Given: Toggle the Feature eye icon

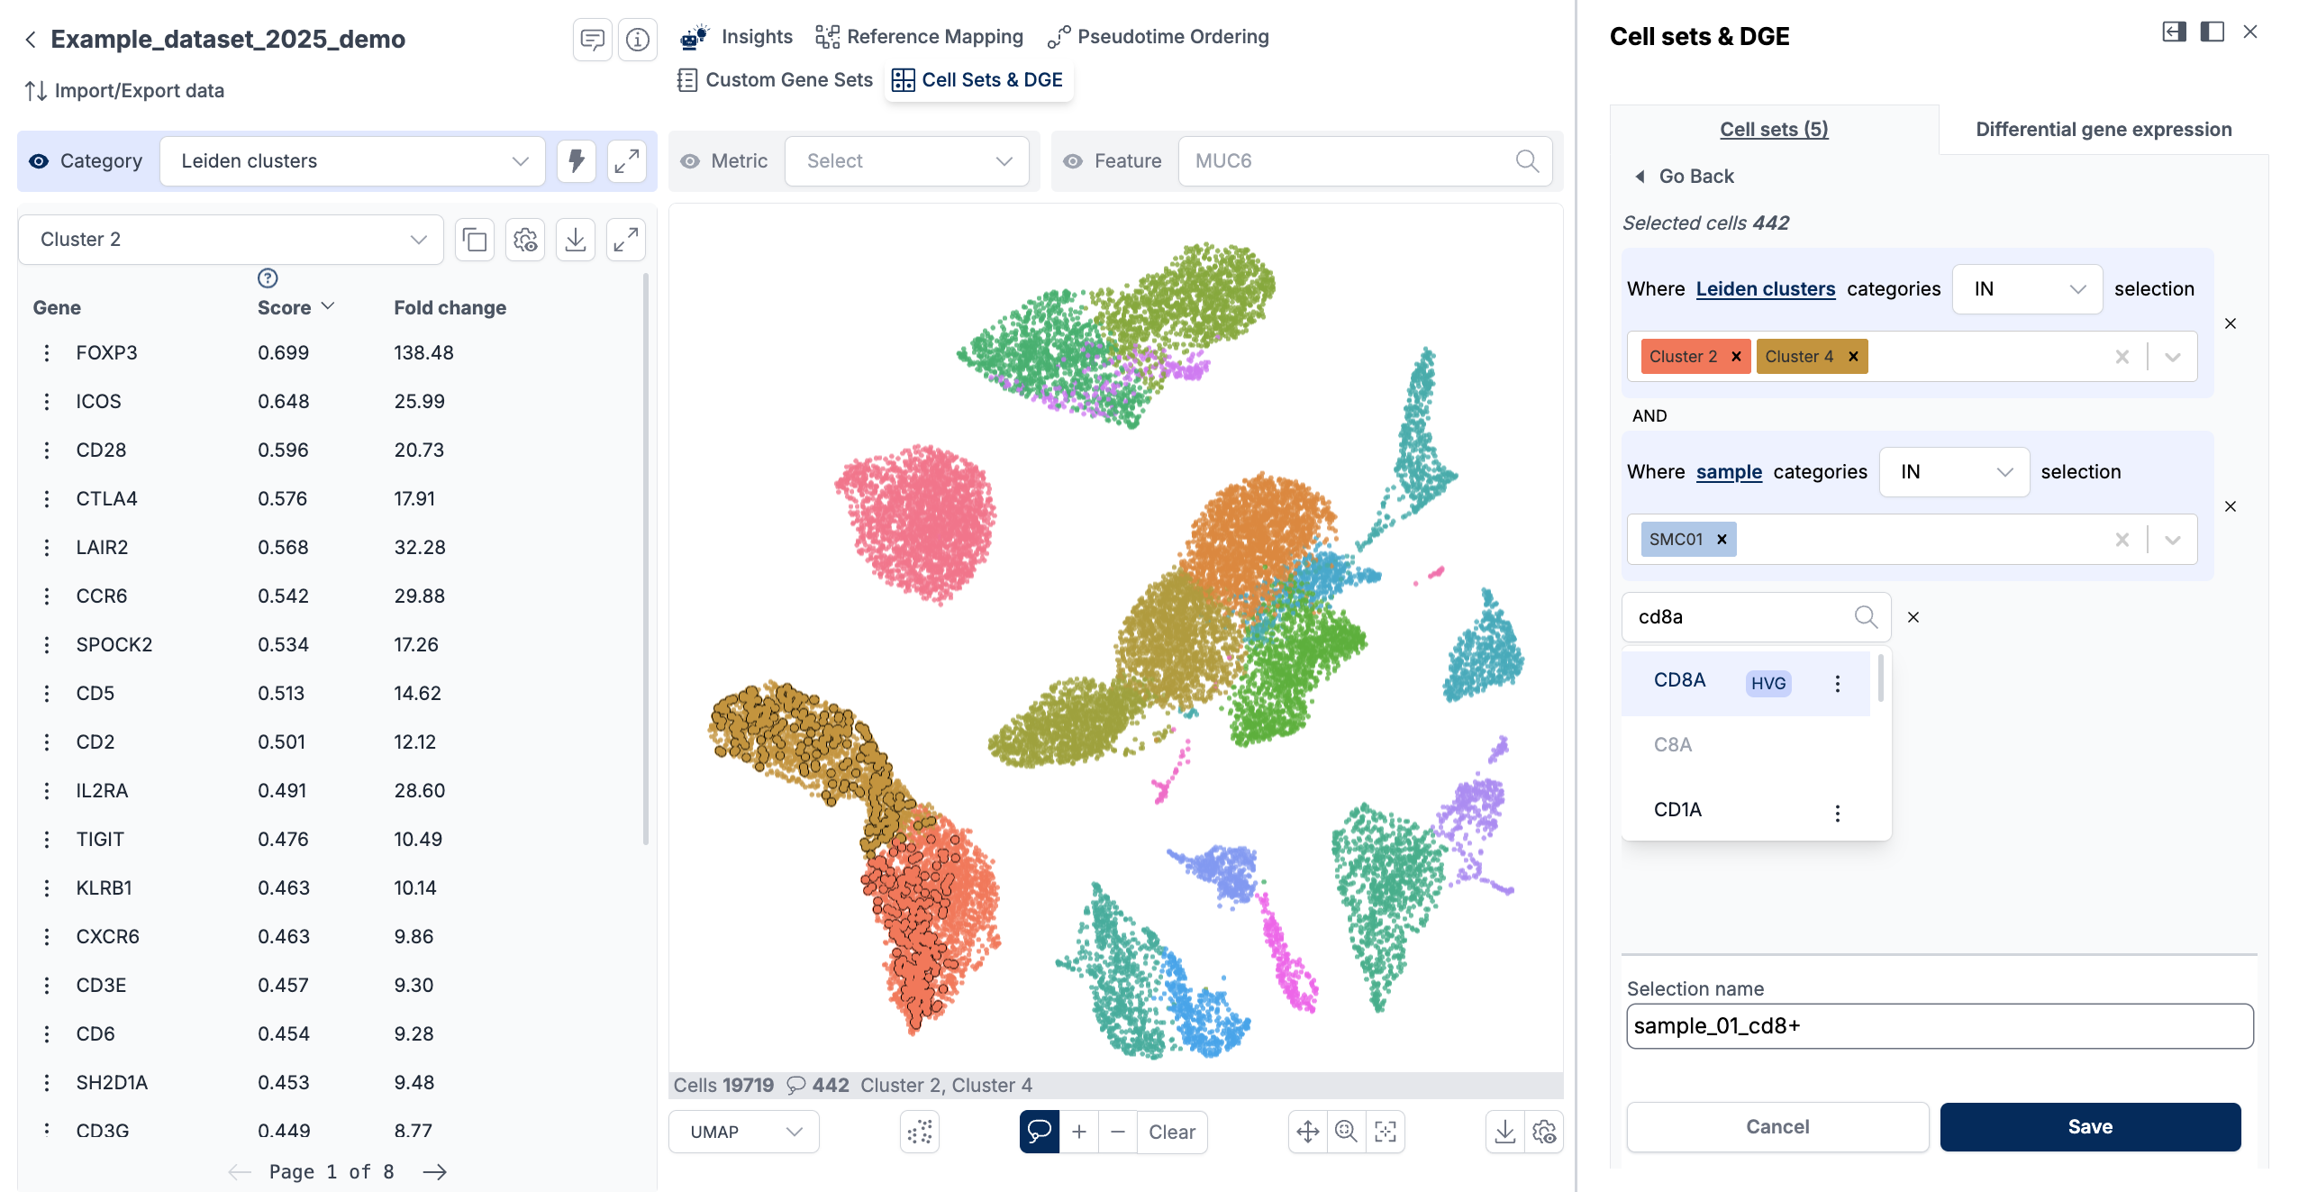Looking at the screenshot, I should point(1072,160).
